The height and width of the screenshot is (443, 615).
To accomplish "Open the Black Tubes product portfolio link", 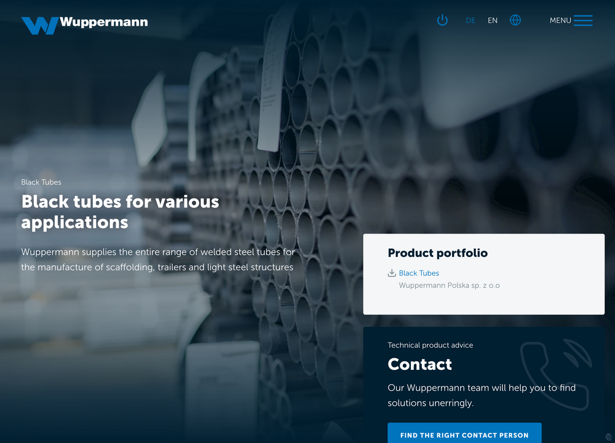I will click(419, 273).
